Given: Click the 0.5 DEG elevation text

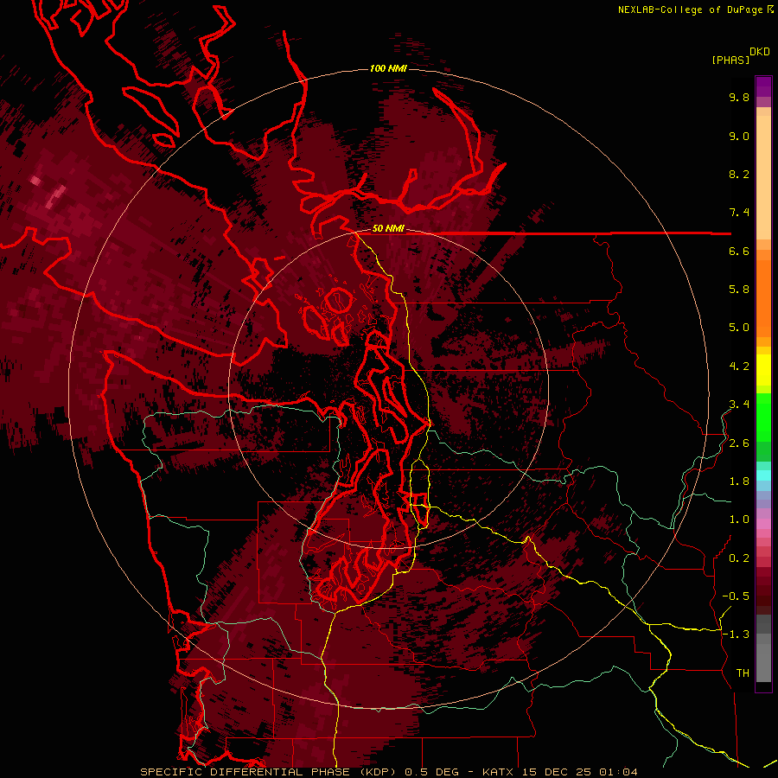Looking at the screenshot, I should tap(434, 772).
